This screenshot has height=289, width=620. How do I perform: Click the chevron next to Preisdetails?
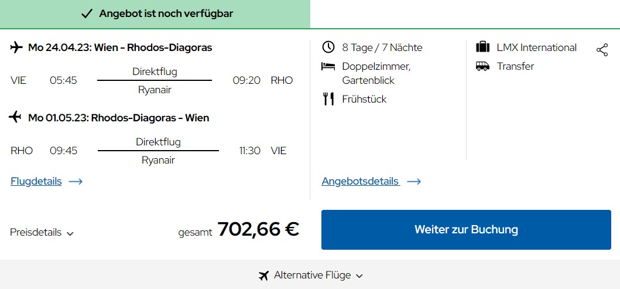(70, 233)
